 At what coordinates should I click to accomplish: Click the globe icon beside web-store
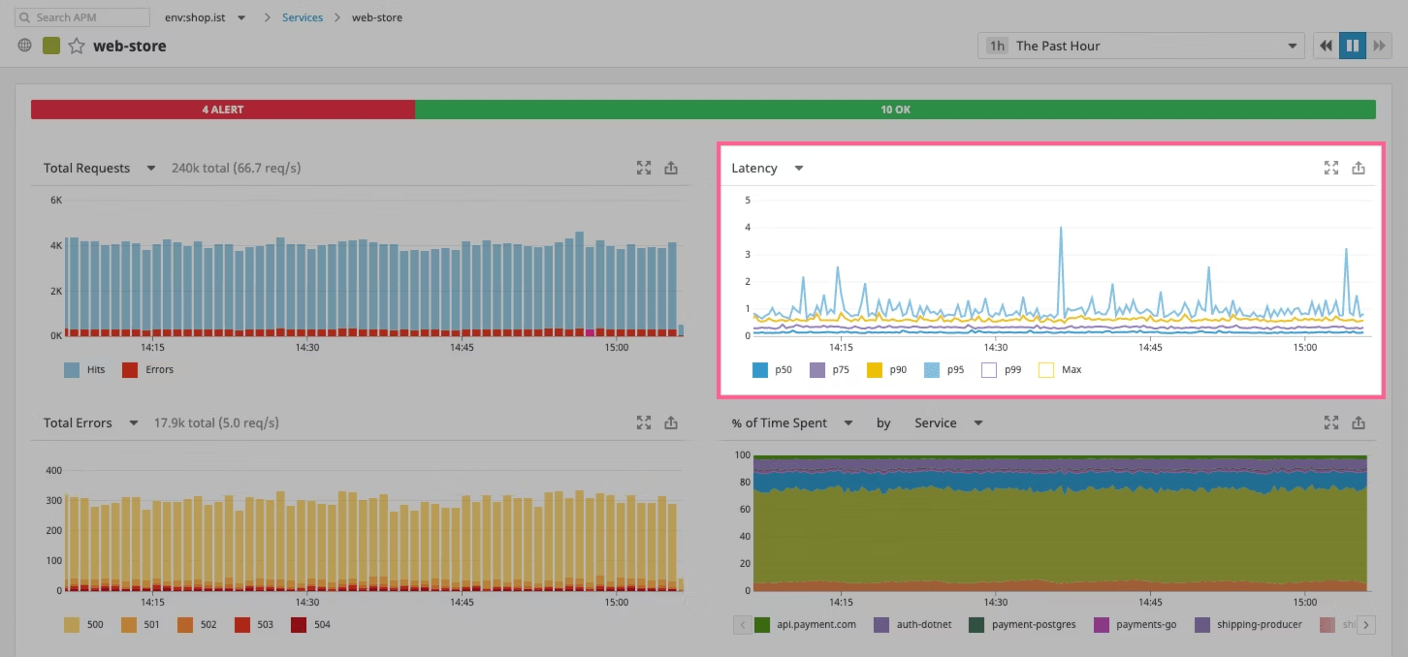click(25, 46)
